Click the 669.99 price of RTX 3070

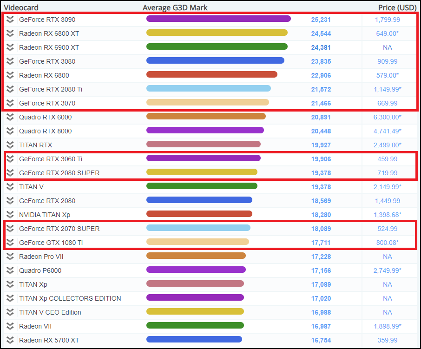[388, 103]
